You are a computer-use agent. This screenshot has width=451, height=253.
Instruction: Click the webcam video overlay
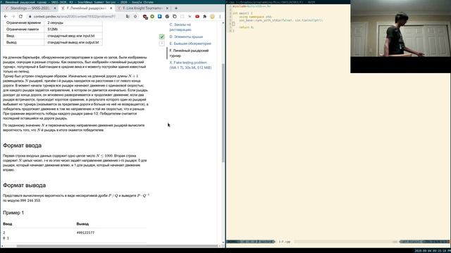coord(400,37)
